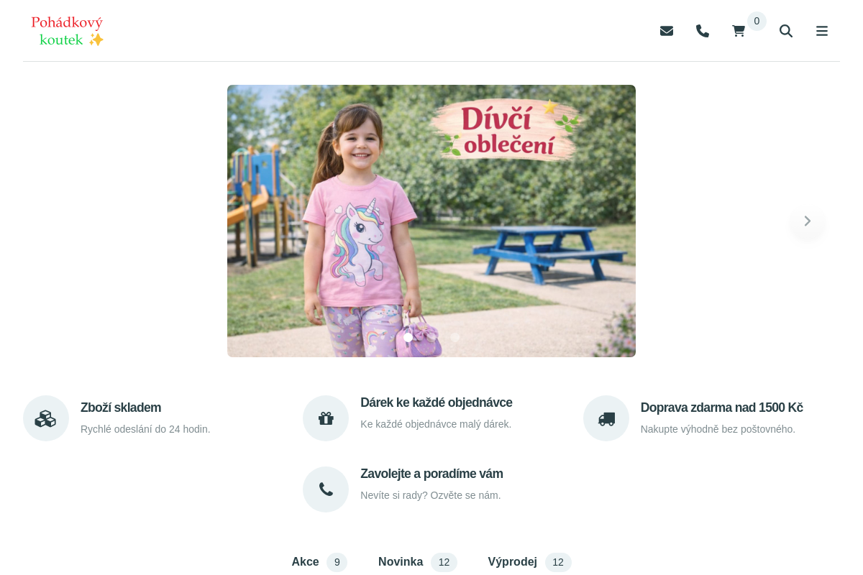Open the shopping cart
Screen dimensions: 863x575
point(737,31)
